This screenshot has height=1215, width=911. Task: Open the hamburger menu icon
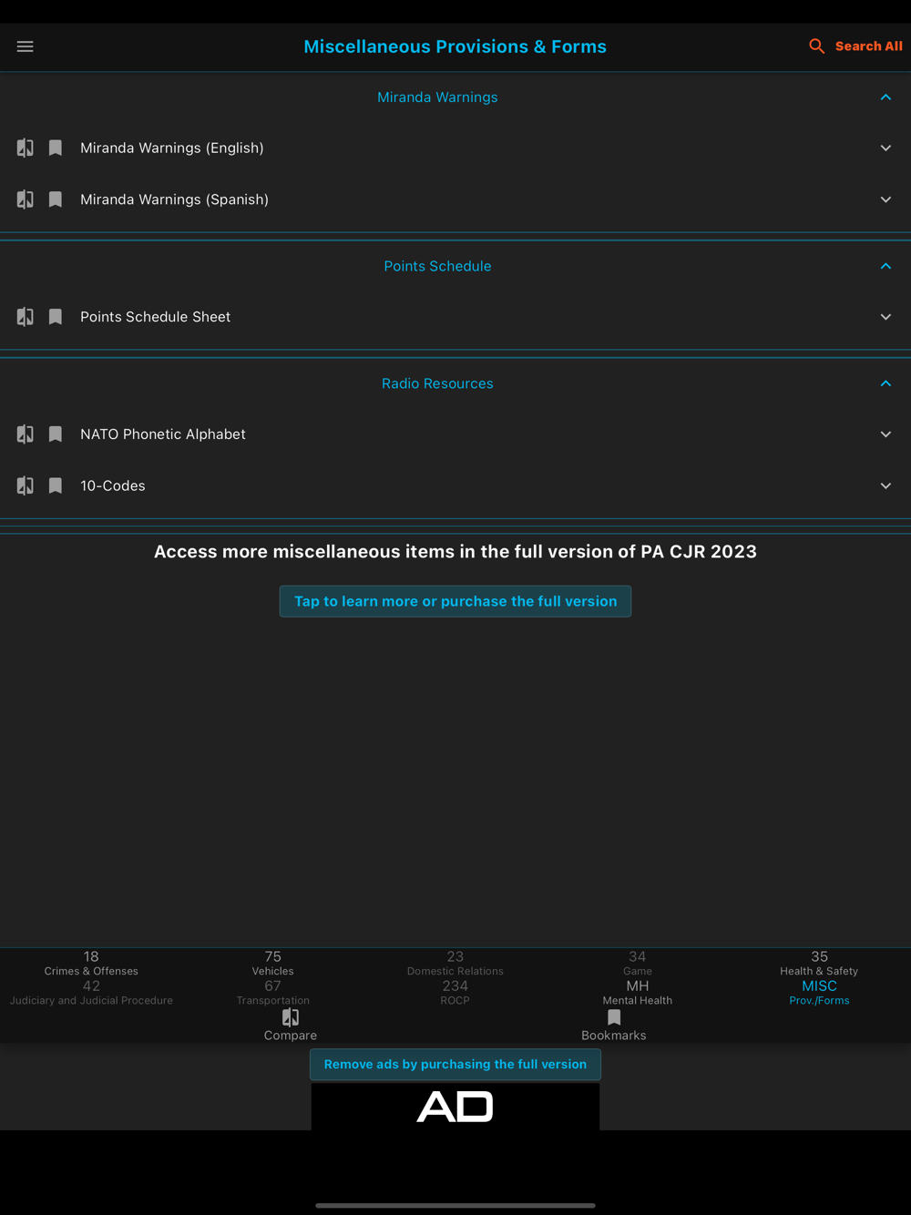tap(26, 46)
